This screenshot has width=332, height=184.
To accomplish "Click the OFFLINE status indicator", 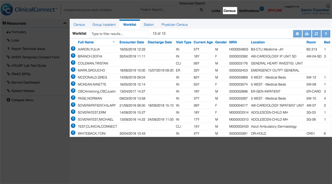I will (275, 10).
